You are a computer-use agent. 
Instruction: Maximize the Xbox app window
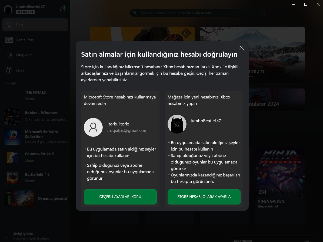(306, 4)
